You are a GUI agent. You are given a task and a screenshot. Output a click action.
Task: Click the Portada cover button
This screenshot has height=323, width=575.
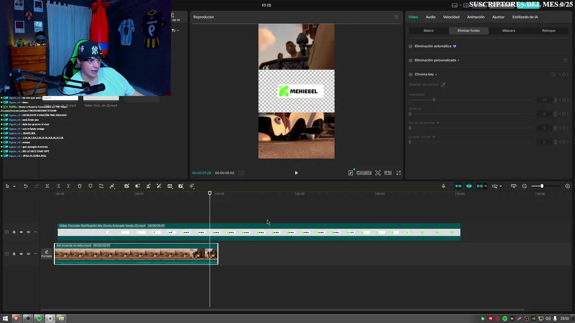click(x=46, y=254)
